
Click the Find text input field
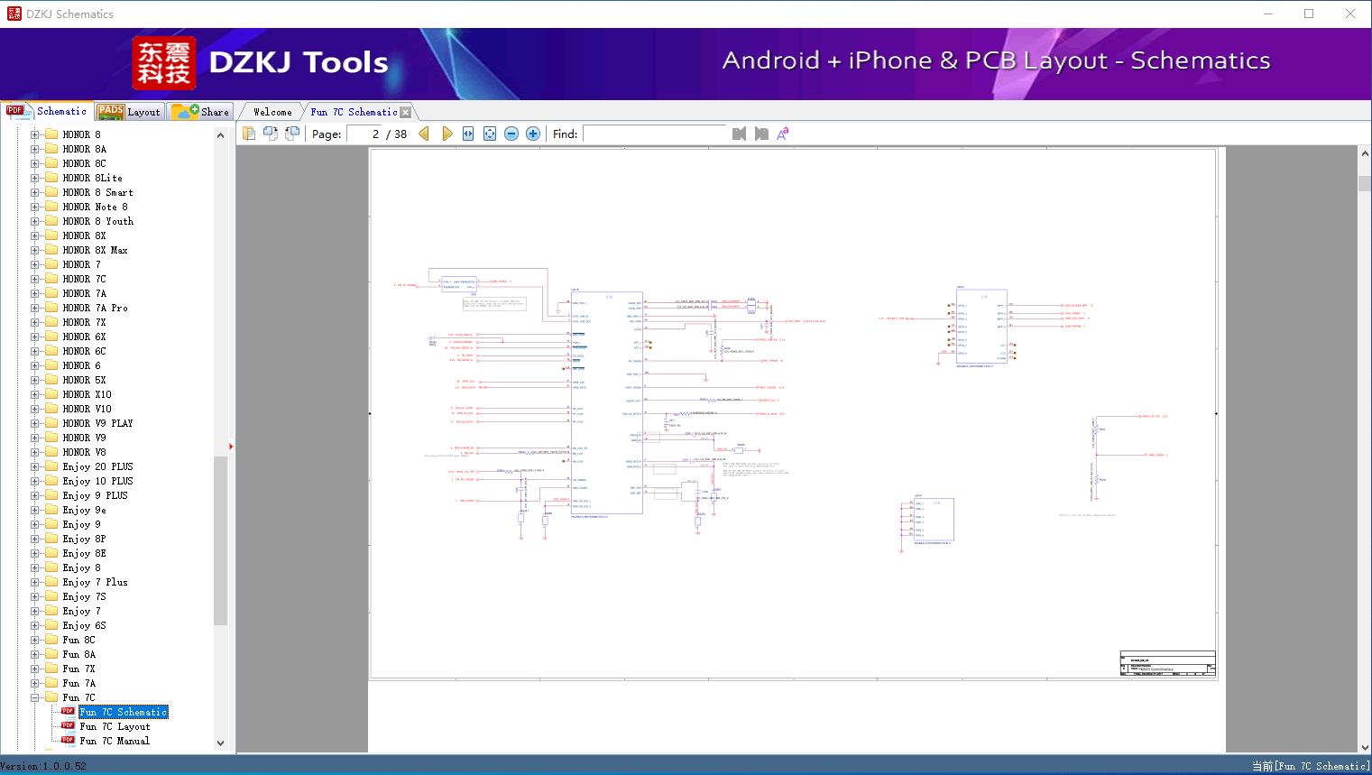[x=654, y=134]
